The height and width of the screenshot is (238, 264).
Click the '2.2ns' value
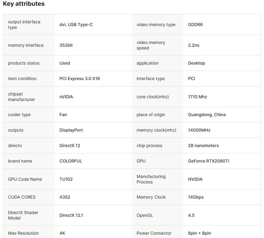pos(194,45)
